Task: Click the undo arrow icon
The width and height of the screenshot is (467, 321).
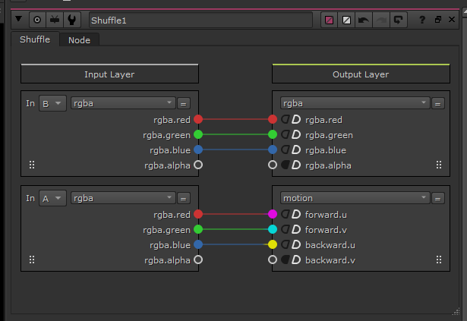Action: pyautogui.click(x=364, y=20)
